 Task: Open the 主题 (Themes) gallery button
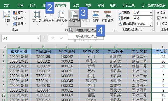[x=7, y=17]
